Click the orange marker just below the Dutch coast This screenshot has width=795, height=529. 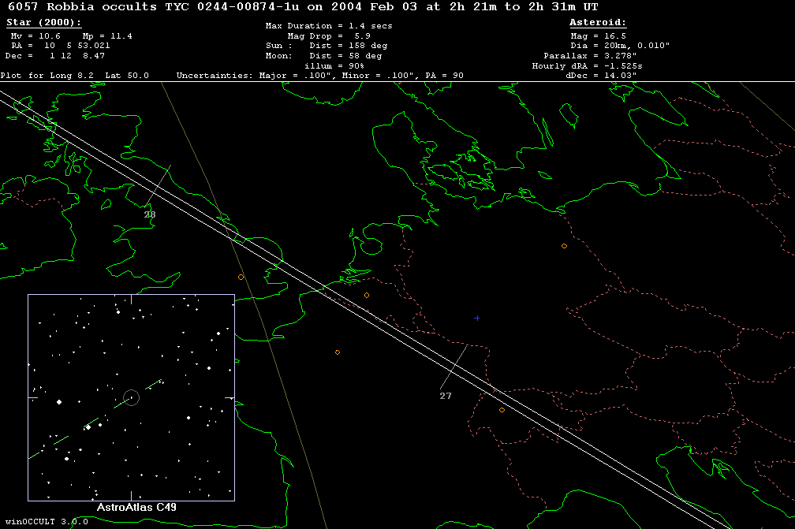[x=366, y=296]
